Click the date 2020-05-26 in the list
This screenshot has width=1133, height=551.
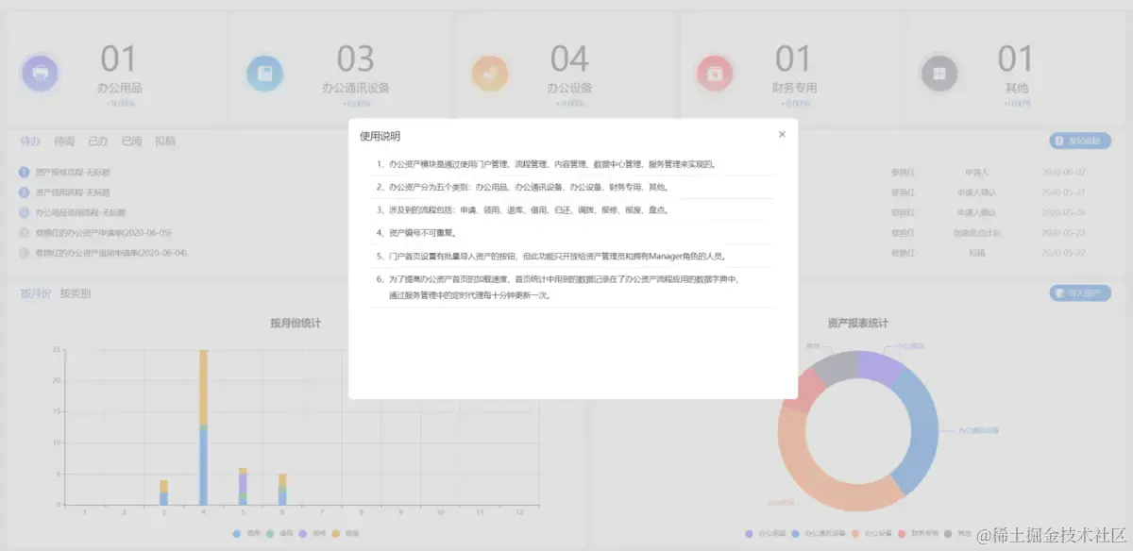[1064, 212]
